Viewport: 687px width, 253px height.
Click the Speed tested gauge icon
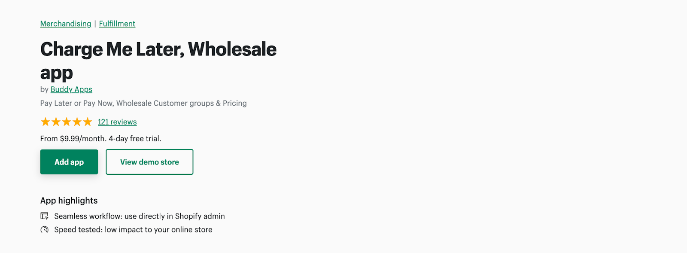point(44,229)
